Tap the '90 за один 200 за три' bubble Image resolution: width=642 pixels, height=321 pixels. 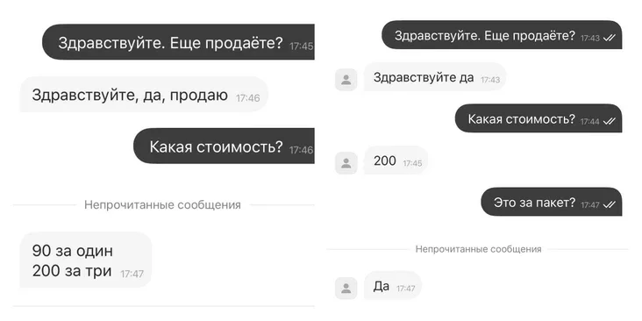click(x=86, y=260)
